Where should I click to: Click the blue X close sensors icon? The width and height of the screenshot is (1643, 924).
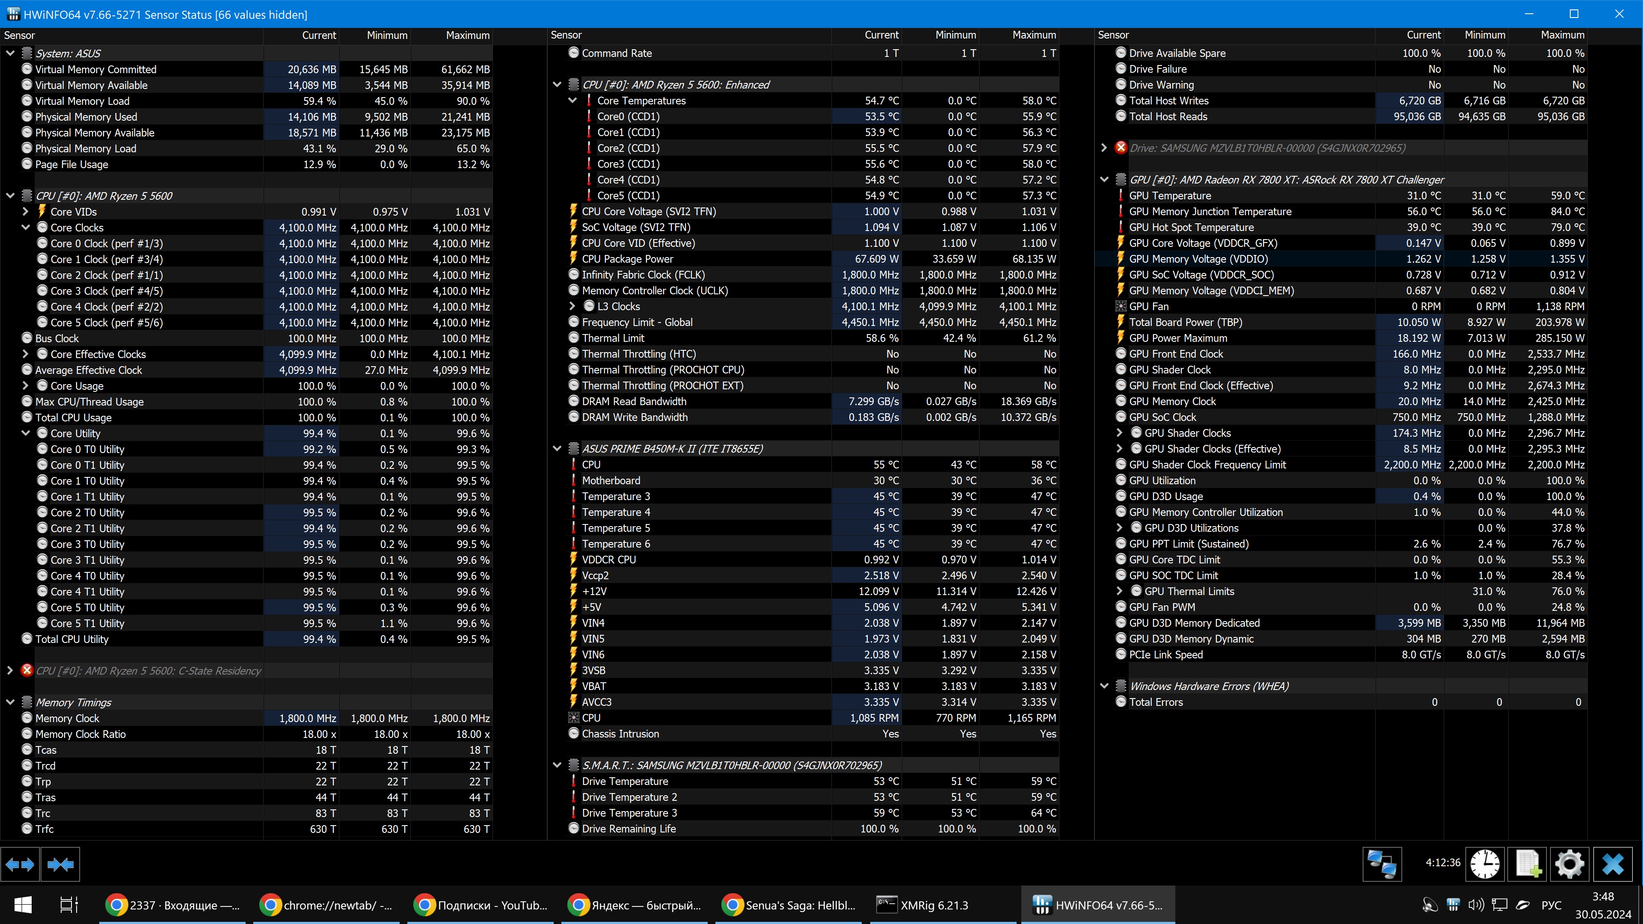1612,865
